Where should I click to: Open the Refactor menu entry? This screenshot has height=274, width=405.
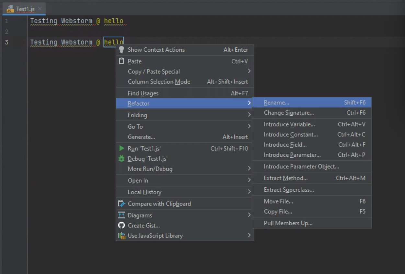click(x=185, y=103)
